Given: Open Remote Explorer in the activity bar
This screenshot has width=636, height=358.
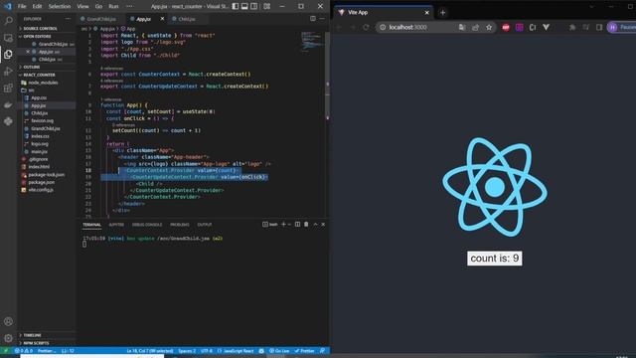Looking at the screenshot, I should 8,38.
